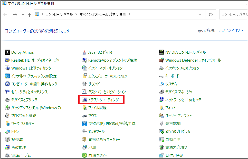Open the 英特尔(R) PROSet wireless icon
248x159 pixels.
(84, 123)
